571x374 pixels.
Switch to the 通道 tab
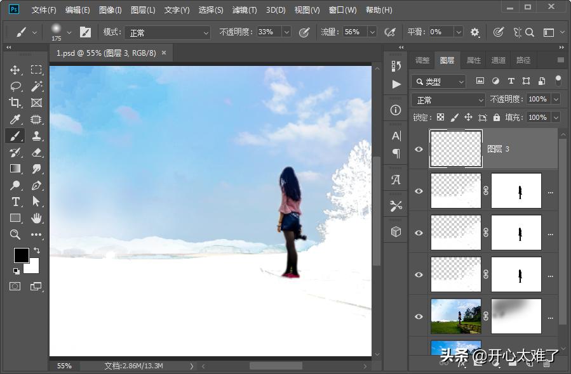tap(498, 60)
